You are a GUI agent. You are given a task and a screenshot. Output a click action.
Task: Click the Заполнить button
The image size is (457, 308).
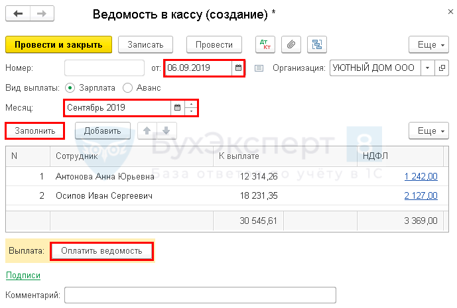coord(35,130)
